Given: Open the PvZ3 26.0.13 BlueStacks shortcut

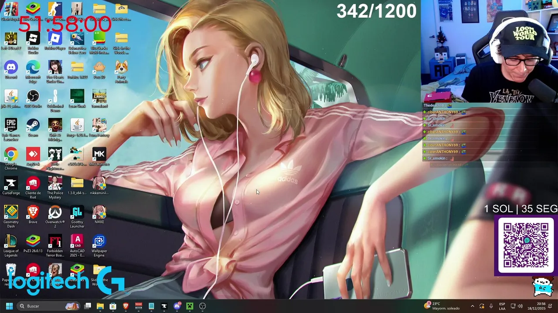Looking at the screenshot, I should pos(33,244).
